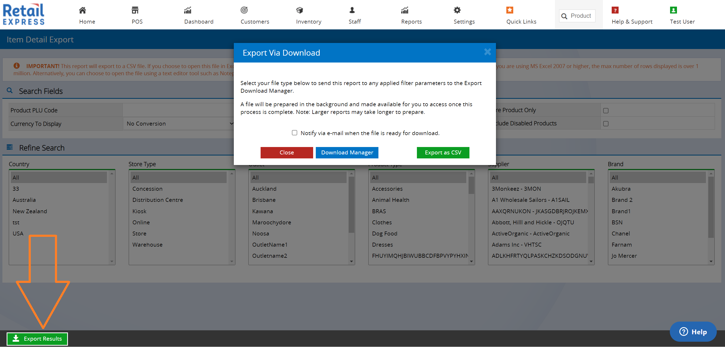Click down arrow of Country list scrollbar

[x=112, y=262]
